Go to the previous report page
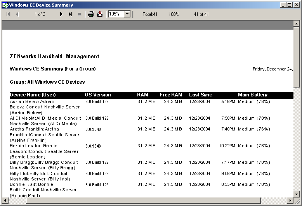The width and height of the screenshot is (302, 206). pos(17,14)
